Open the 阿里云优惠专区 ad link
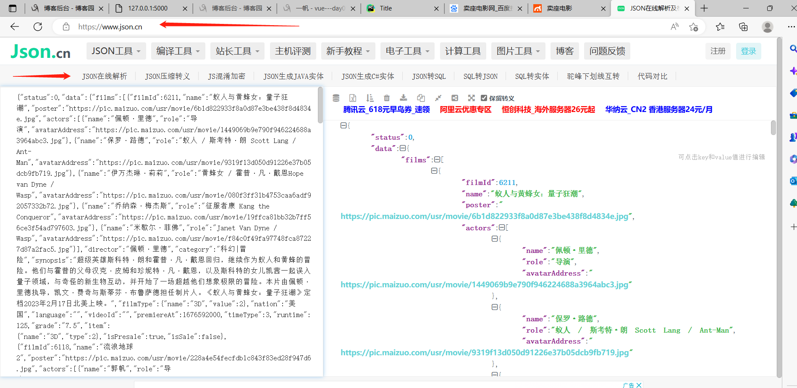This screenshot has width=797, height=388. coord(466,109)
